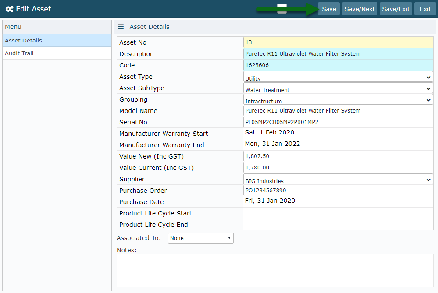
Task: Edit the Description field
Action: (338, 54)
